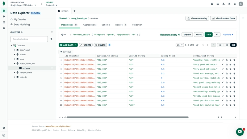247x139 pixels.
Task: Open the lock security icon in left rail
Action: click(4, 28)
